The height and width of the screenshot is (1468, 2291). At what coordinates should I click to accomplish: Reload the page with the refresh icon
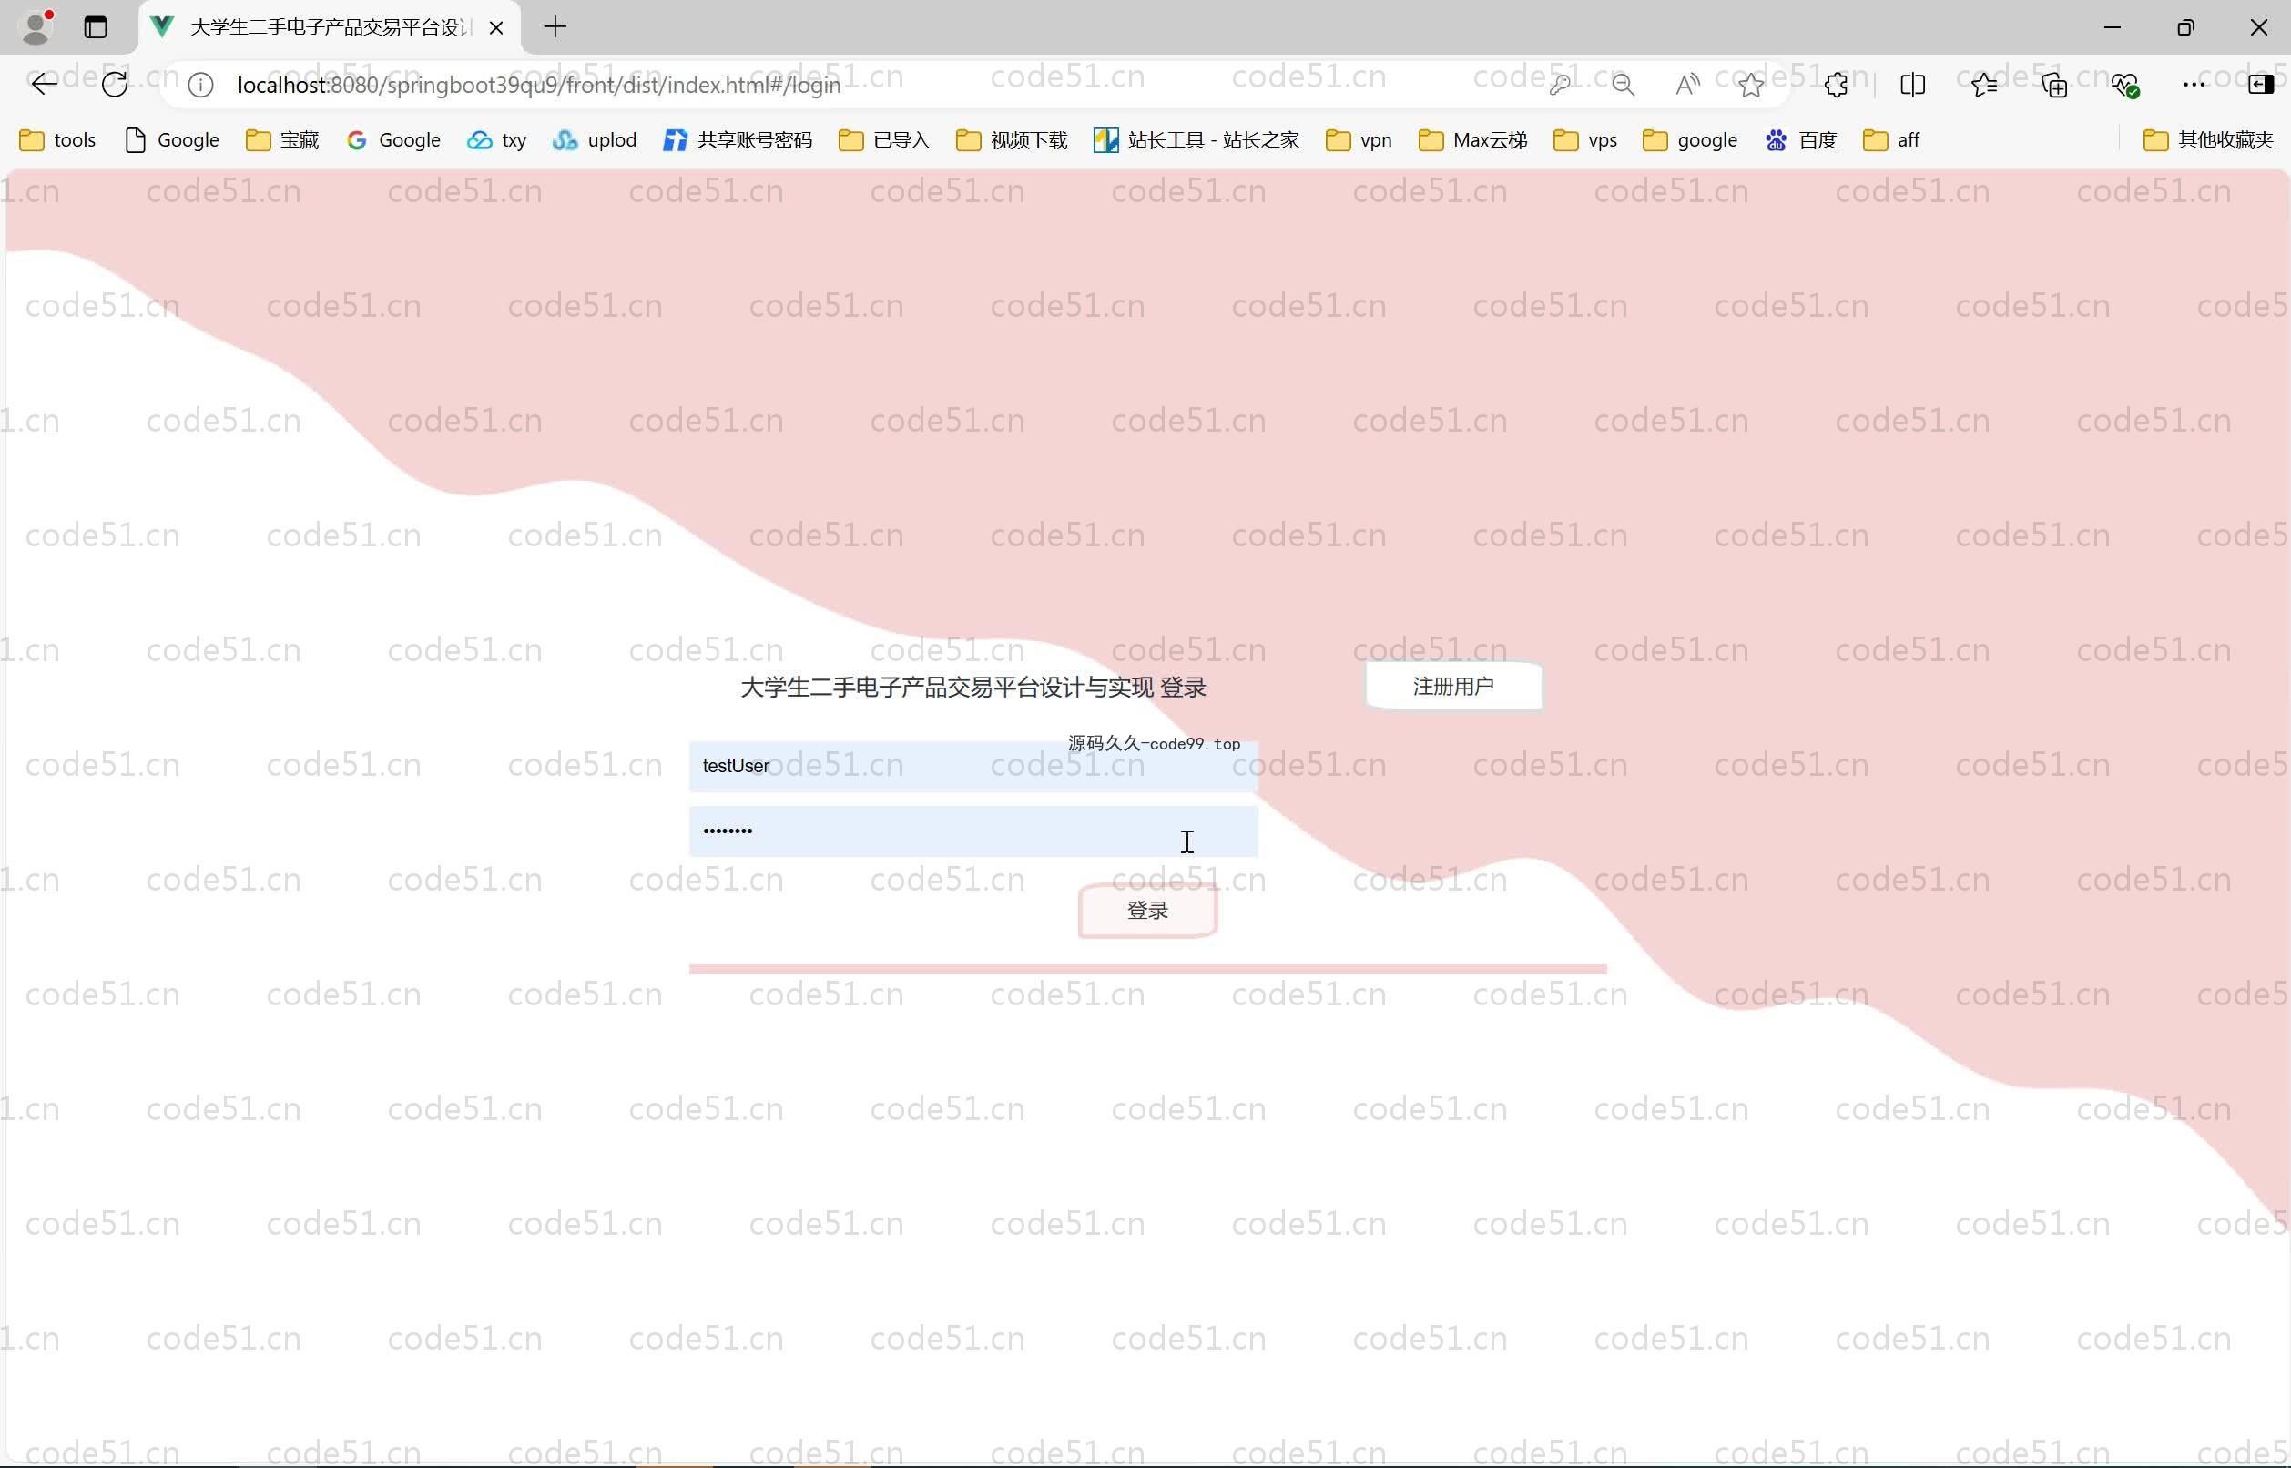point(115,85)
